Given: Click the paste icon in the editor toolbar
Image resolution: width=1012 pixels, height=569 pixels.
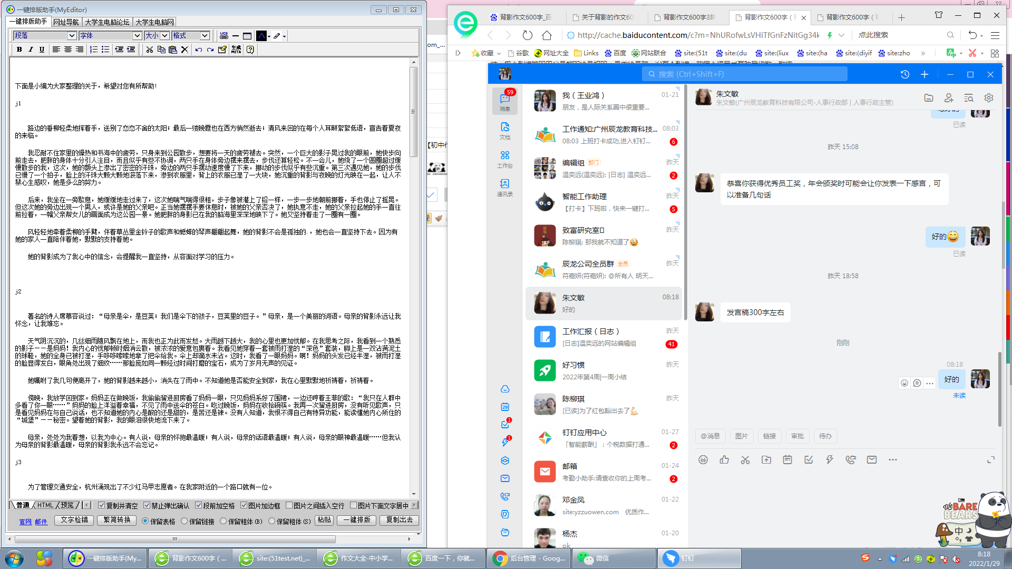Looking at the screenshot, I should [x=172, y=50].
